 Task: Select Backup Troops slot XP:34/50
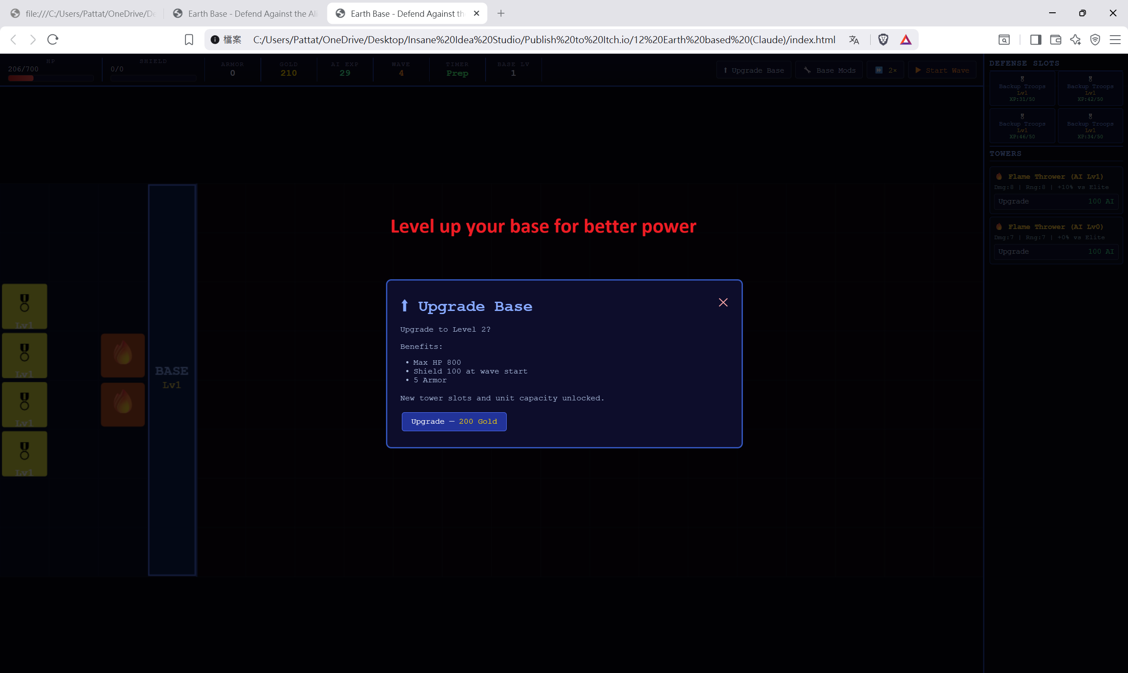[1090, 126]
